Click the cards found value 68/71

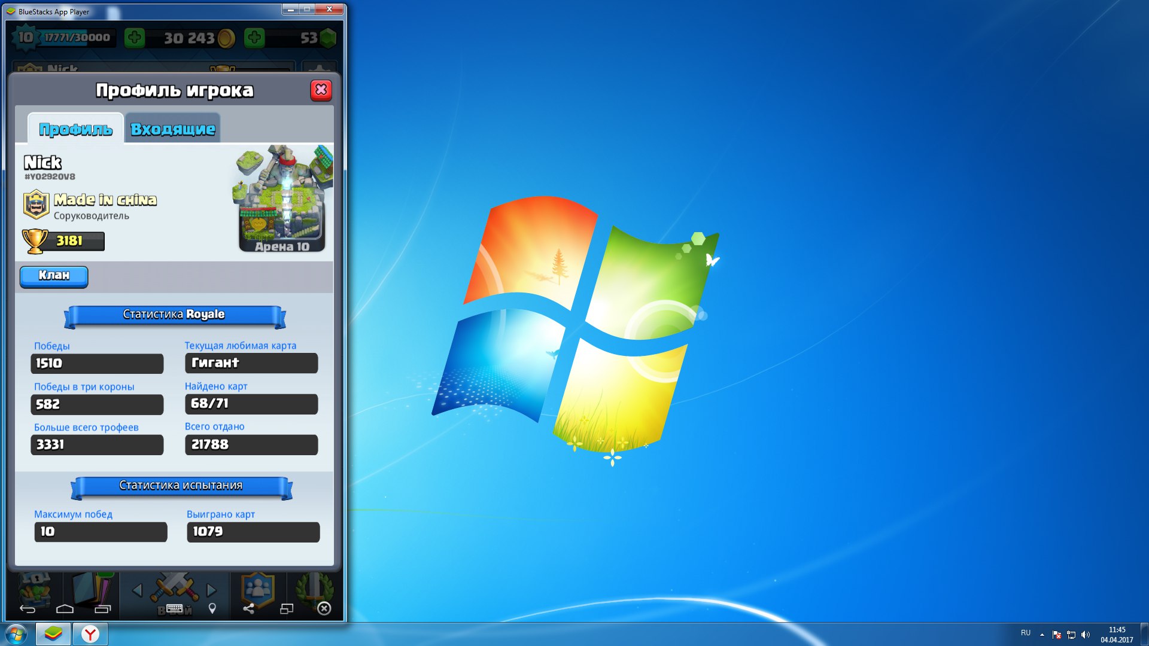click(x=251, y=404)
